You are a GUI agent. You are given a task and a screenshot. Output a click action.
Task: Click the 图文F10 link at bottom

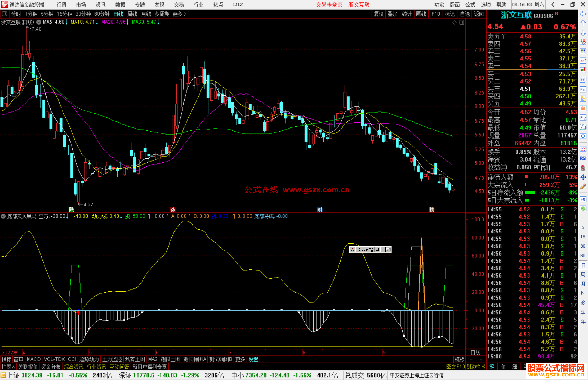455,367
